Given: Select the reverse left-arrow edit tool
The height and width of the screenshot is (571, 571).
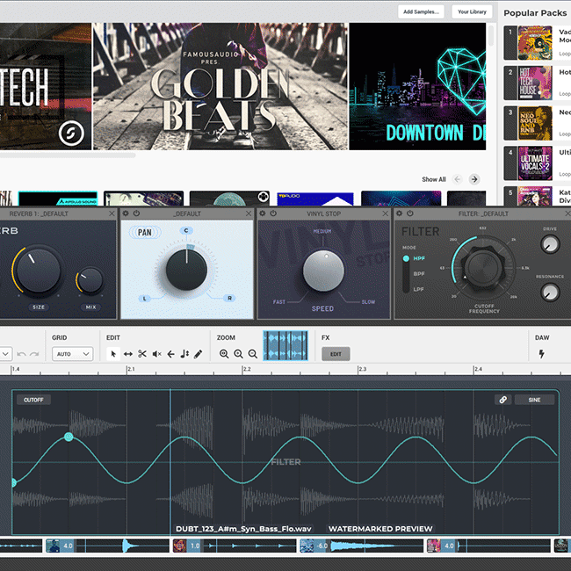Looking at the screenshot, I should (170, 354).
